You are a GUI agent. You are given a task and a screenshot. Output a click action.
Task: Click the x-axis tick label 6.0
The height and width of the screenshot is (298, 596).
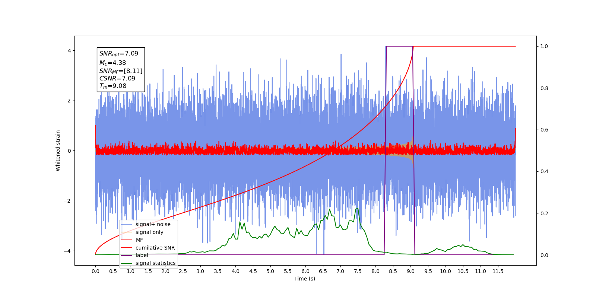point(305,271)
